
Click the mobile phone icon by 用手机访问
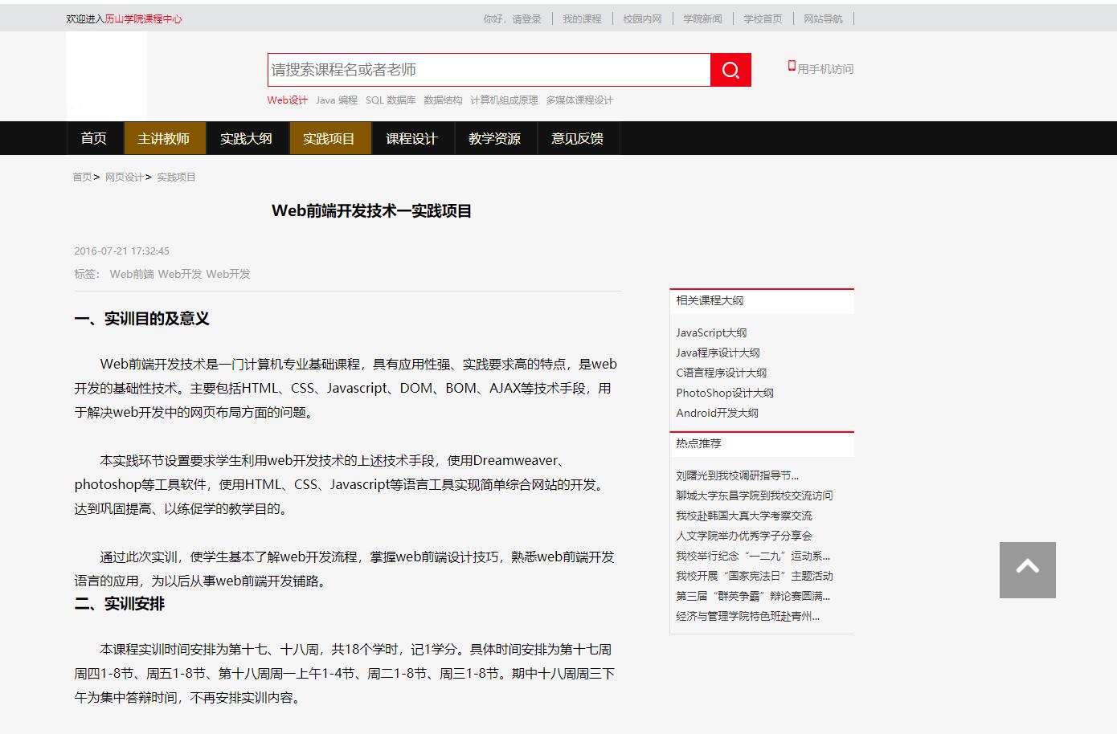point(792,67)
